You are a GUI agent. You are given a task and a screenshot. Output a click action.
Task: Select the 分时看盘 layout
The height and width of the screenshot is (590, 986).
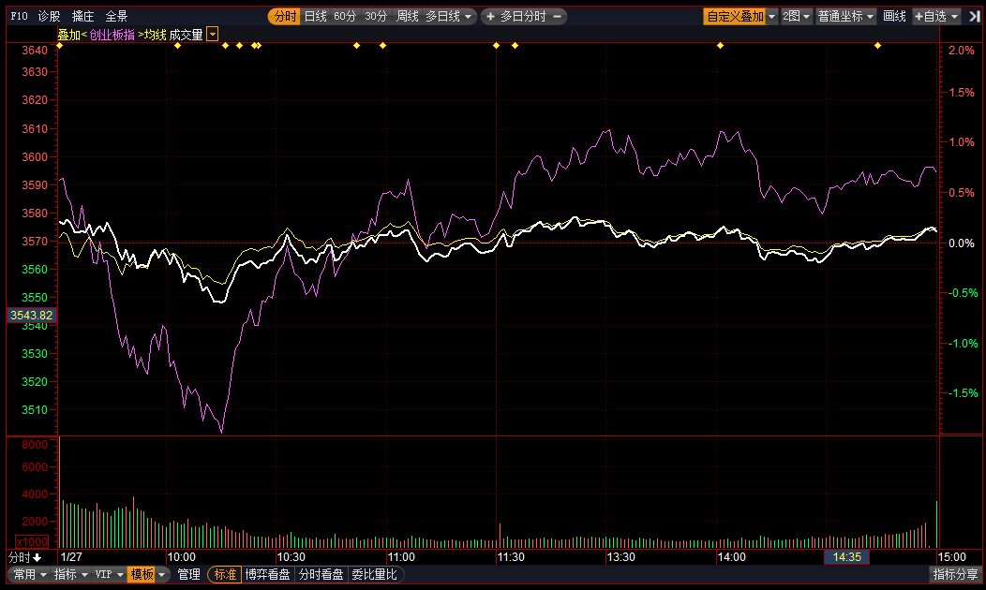(x=321, y=574)
